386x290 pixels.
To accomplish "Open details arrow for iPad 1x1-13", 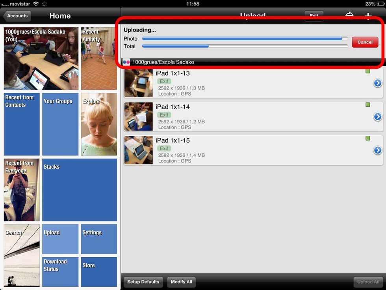I will [x=377, y=83].
